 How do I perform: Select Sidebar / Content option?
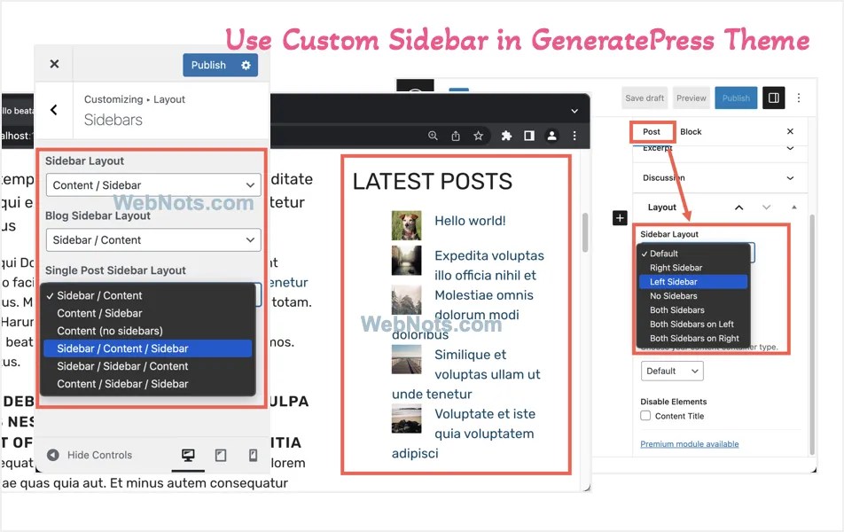(x=147, y=295)
